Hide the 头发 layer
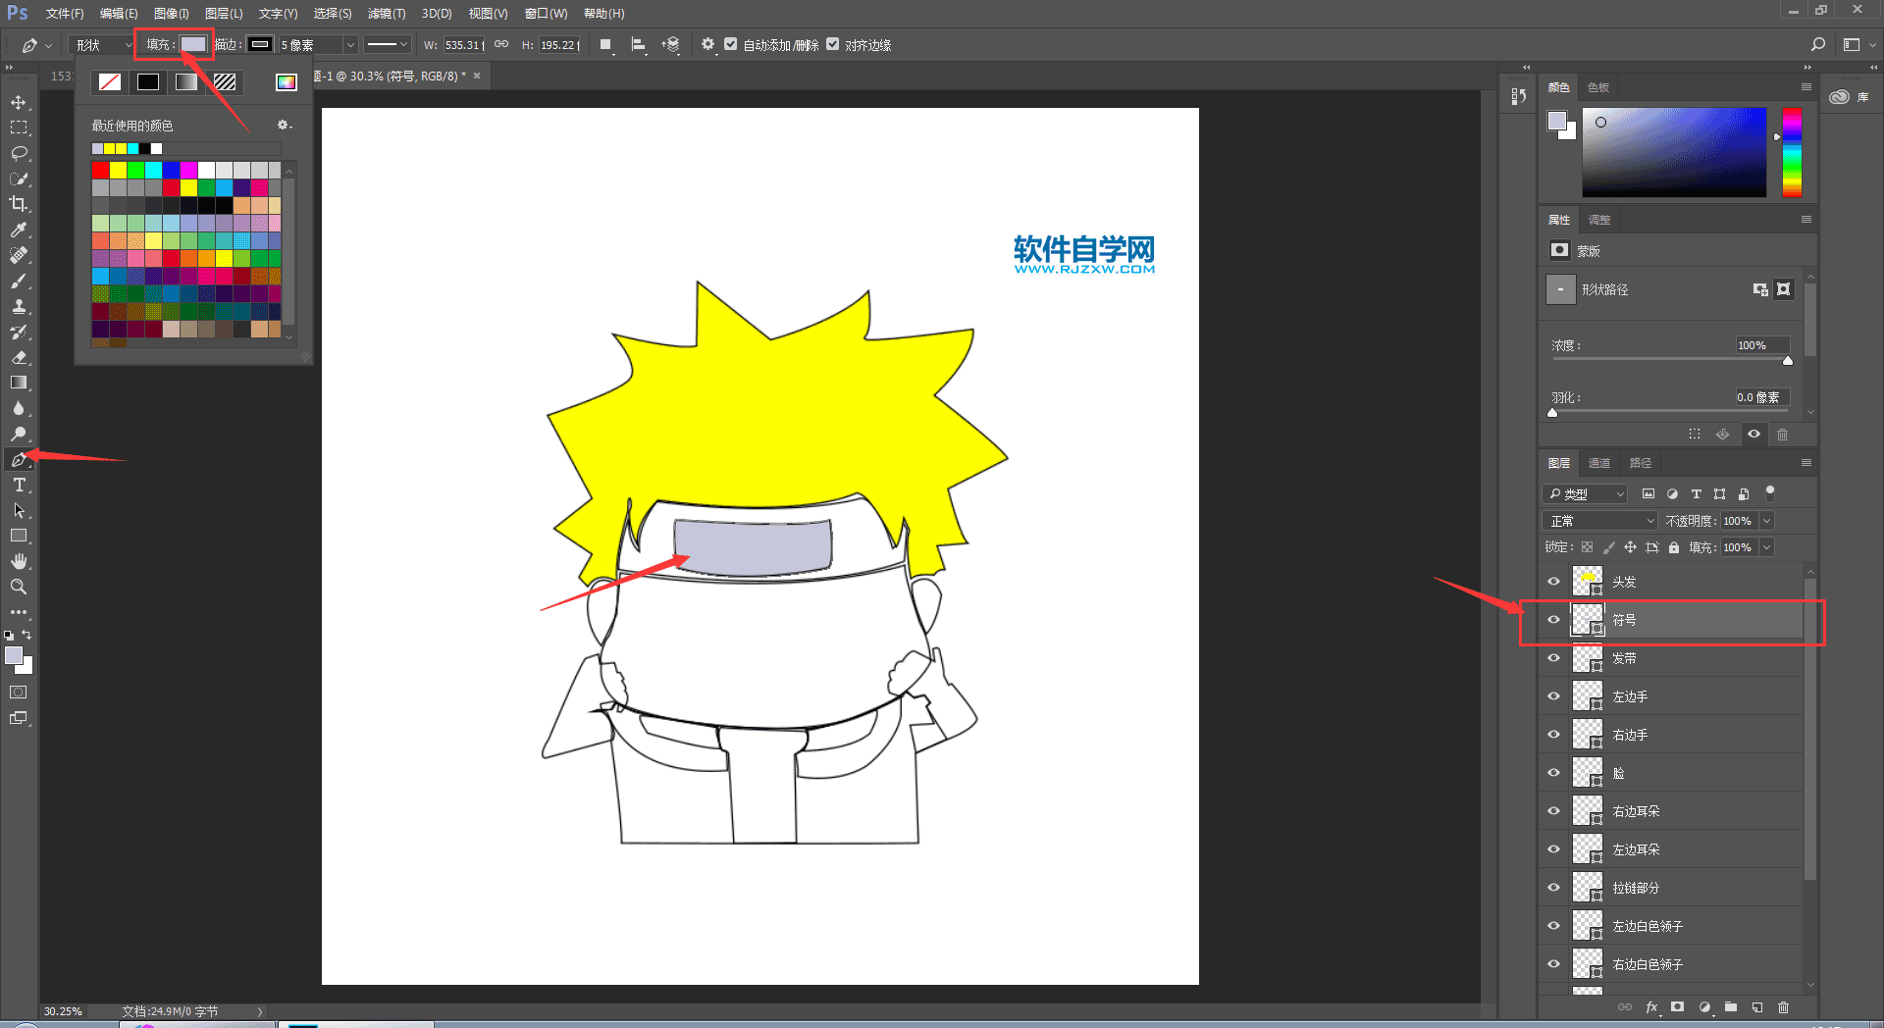This screenshot has width=1884, height=1028. click(x=1553, y=582)
